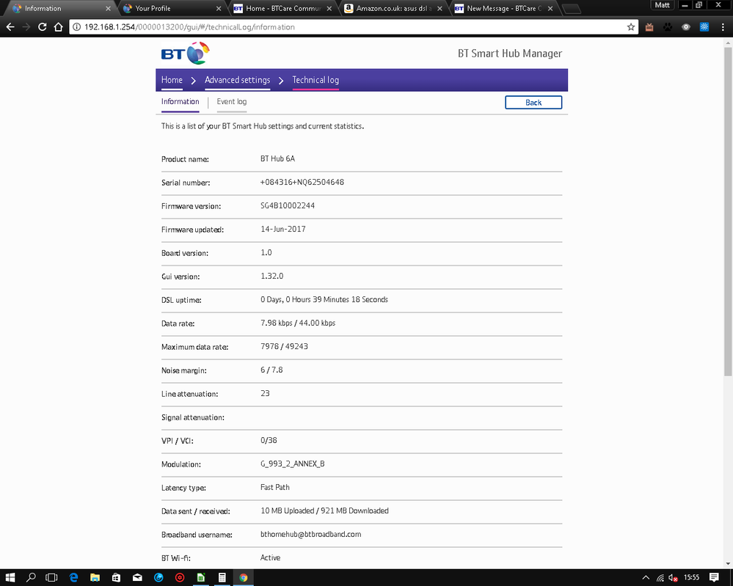This screenshot has width=733, height=586.
Task: Open the red gear app on taskbar
Action: click(x=180, y=578)
